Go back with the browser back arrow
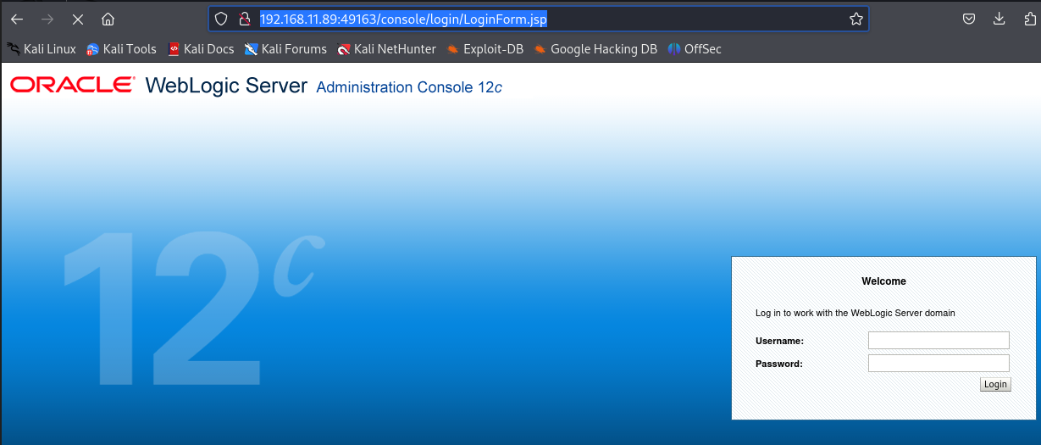Image resolution: width=1041 pixels, height=445 pixels. pos(17,19)
